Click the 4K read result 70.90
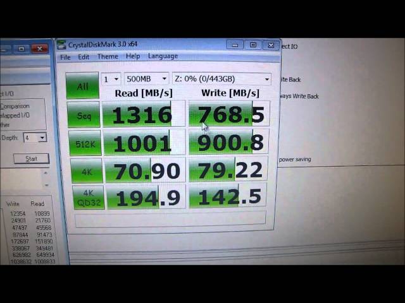The image size is (405, 303). point(146,170)
